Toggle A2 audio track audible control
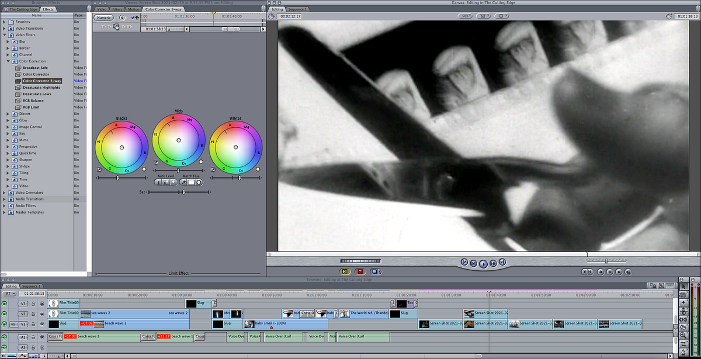The image size is (701, 359). (x=4, y=347)
